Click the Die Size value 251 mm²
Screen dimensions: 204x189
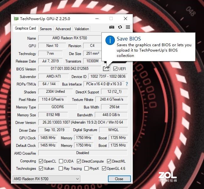click(92, 53)
